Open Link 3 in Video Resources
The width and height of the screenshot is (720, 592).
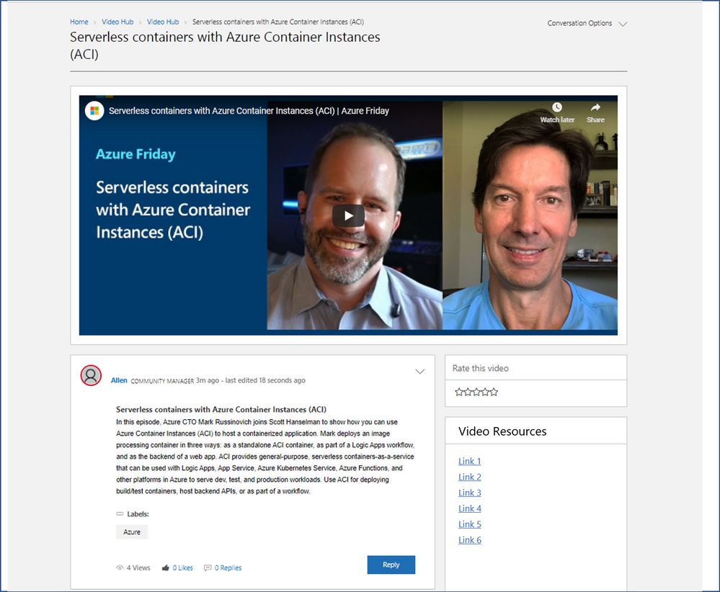pyautogui.click(x=470, y=493)
